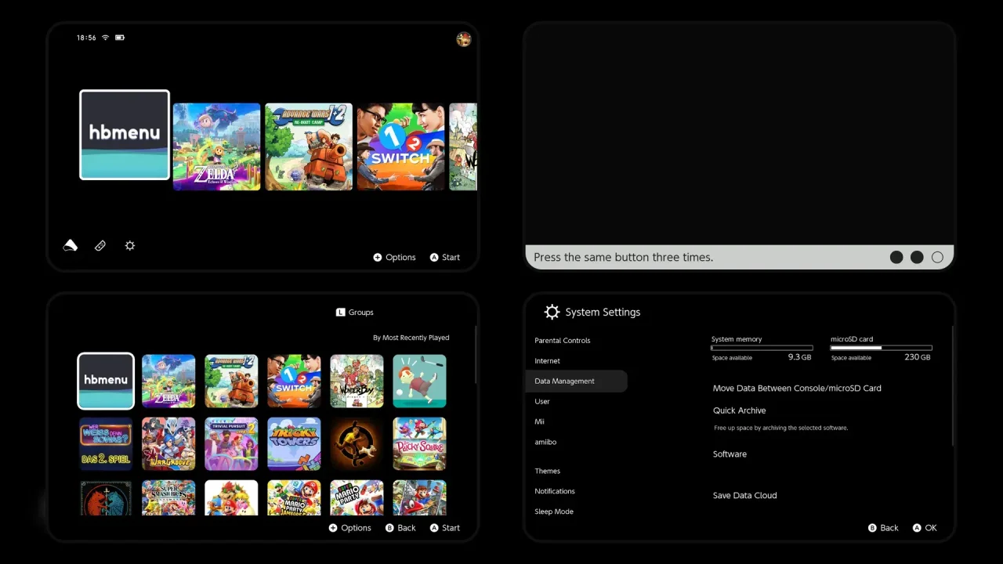Select Data Management in the sidebar
1003x564 pixels.
576,381
